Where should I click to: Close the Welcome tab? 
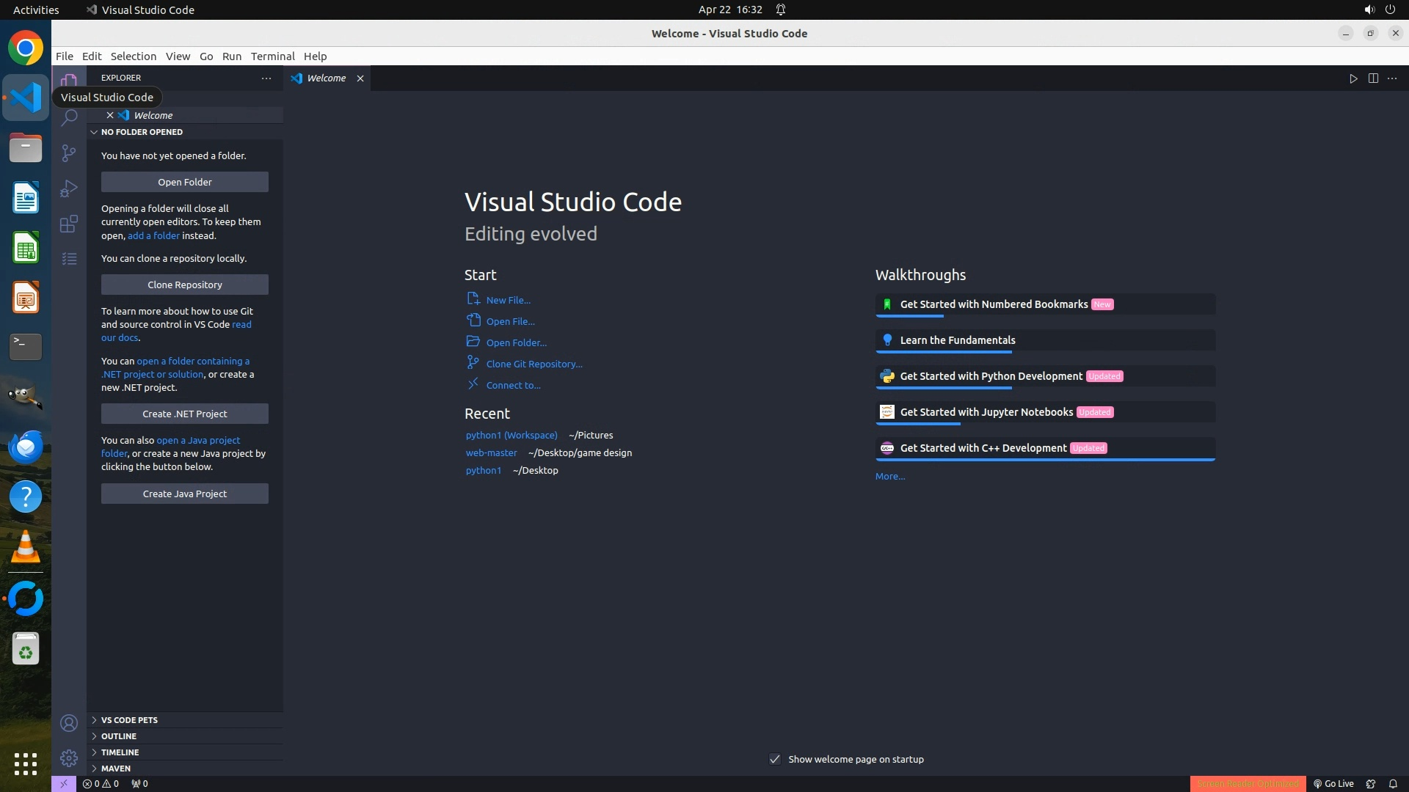[x=360, y=78]
